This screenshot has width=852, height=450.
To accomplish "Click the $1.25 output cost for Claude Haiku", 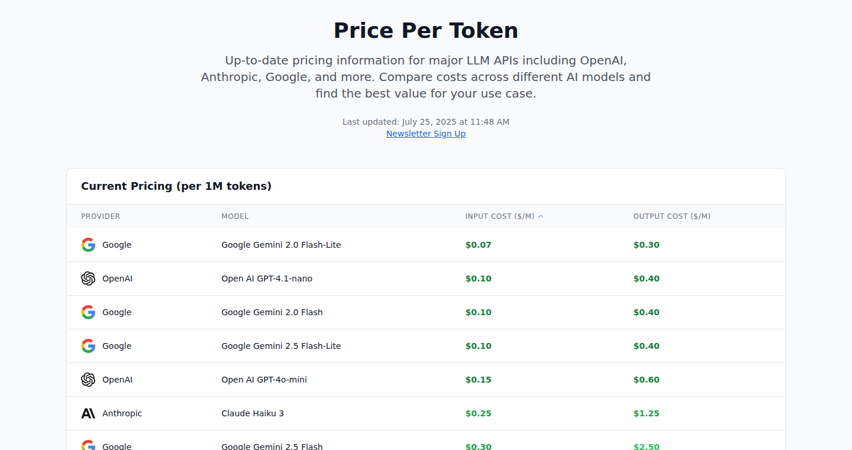I will pyautogui.click(x=646, y=413).
